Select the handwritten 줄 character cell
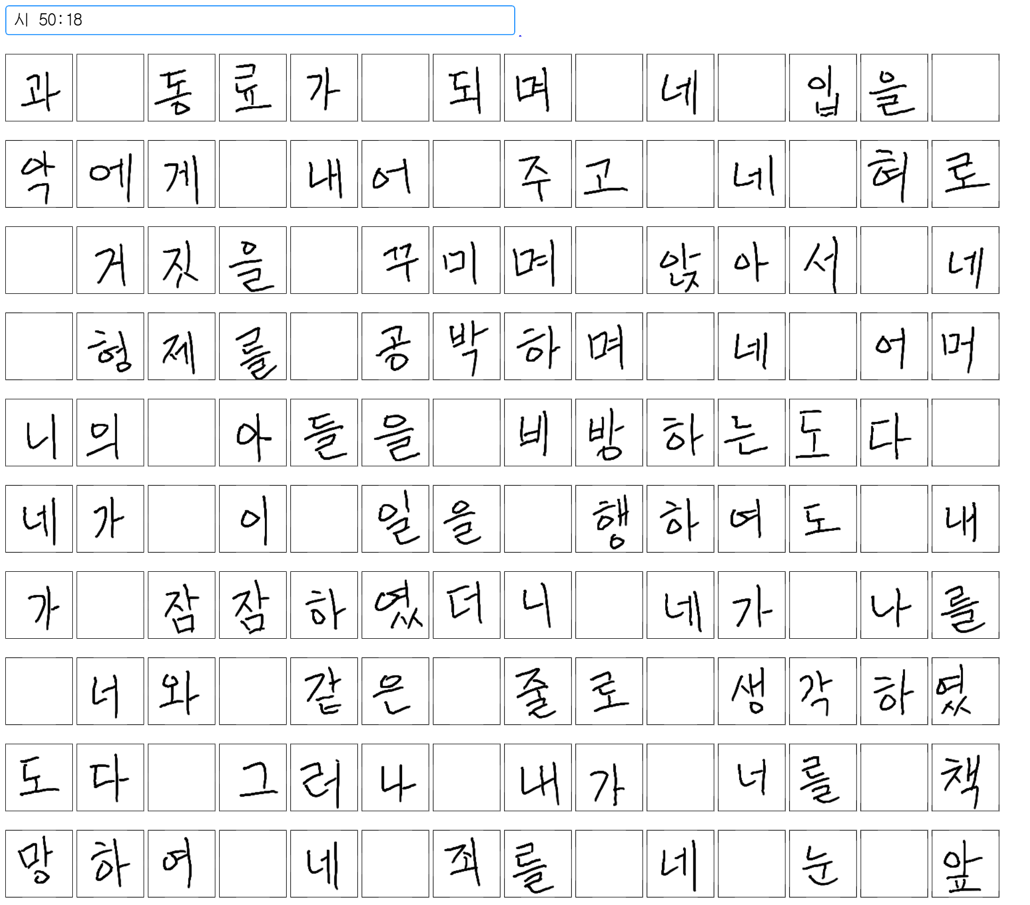This screenshot has width=1030, height=905. coord(538,691)
